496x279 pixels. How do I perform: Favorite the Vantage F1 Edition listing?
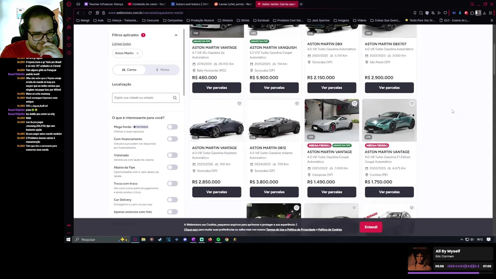(412, 103)
